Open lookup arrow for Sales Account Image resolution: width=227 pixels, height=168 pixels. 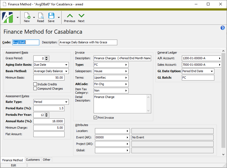(219, 65)
